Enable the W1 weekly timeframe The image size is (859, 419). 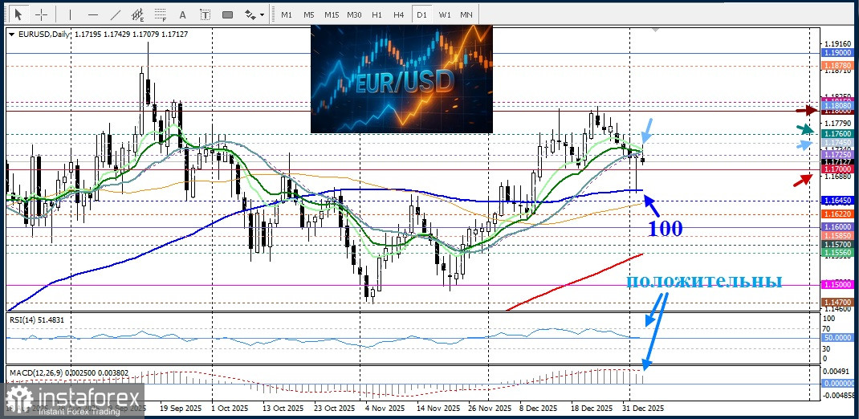(x=444, y=14)
